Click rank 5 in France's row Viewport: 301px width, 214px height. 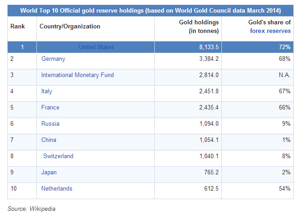[12, 107]
